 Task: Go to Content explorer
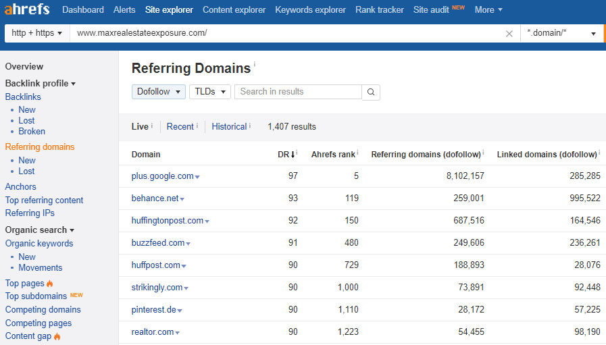point(234,9)
